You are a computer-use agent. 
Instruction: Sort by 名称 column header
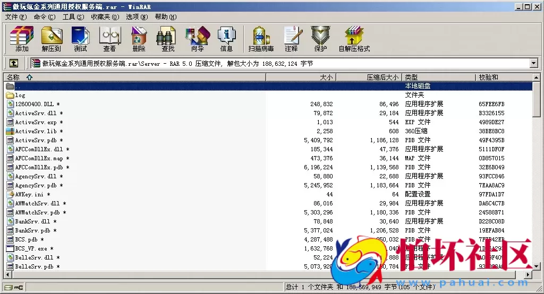(134, 77)
